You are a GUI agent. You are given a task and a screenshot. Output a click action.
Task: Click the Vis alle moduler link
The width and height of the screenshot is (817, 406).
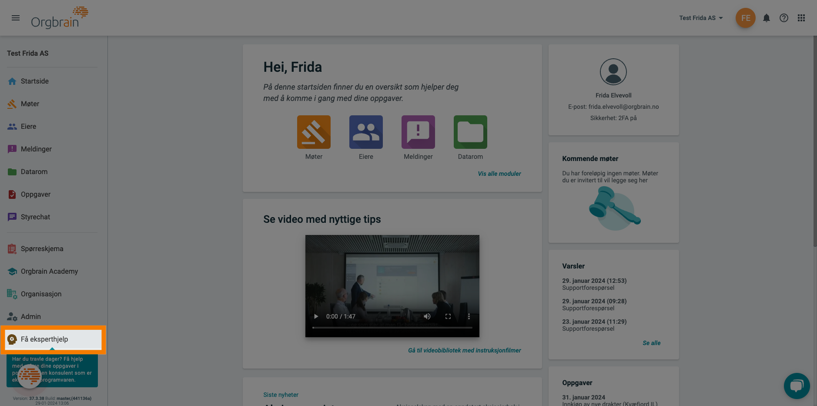(x=499, y=174)
